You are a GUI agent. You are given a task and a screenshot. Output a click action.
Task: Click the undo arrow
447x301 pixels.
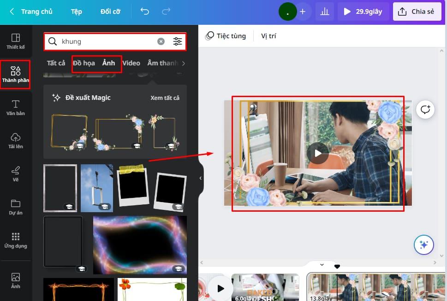(x=144, y=11)
